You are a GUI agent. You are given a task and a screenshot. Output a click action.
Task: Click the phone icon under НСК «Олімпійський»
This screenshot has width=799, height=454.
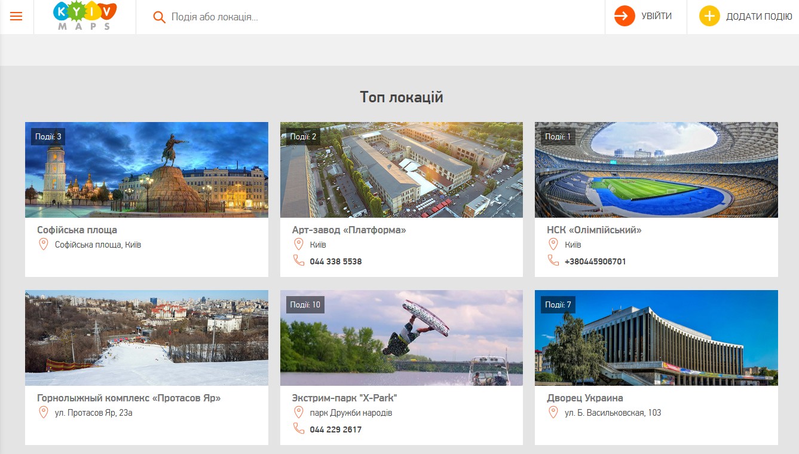pyautogui.click(x=553, y=261)
